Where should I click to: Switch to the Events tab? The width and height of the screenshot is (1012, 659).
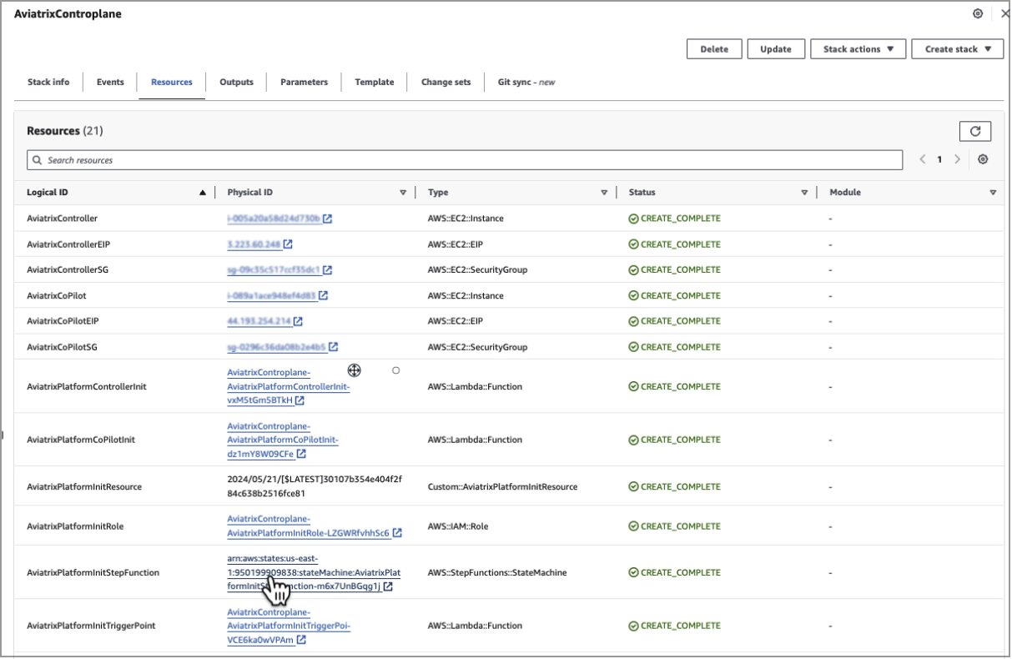[110, 82]
